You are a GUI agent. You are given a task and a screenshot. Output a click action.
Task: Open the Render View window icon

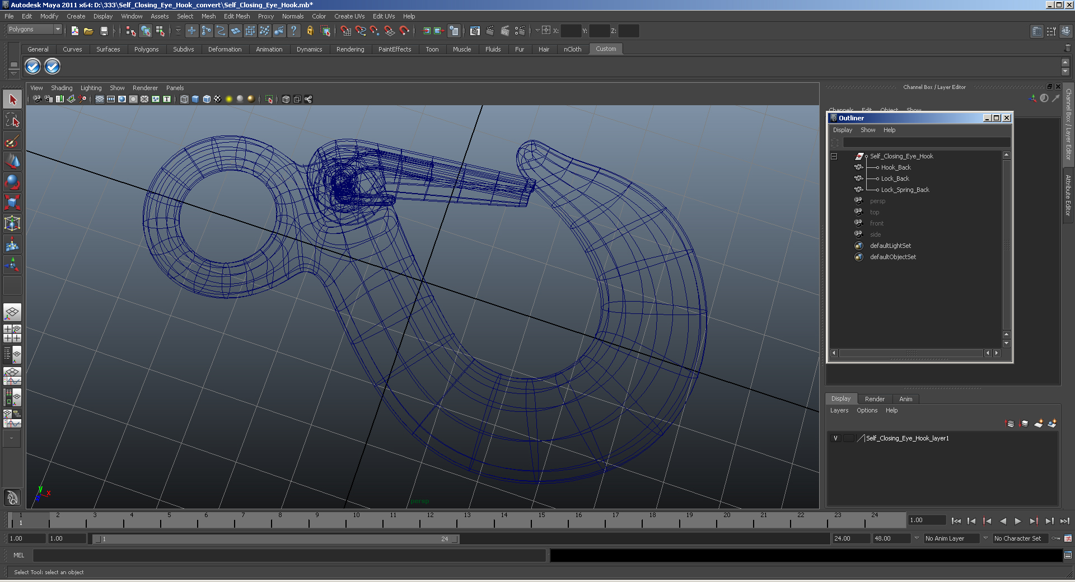point(475,31)
